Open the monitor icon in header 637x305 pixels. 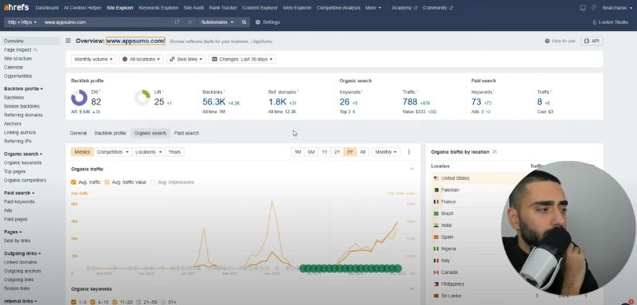pos(583,8)
